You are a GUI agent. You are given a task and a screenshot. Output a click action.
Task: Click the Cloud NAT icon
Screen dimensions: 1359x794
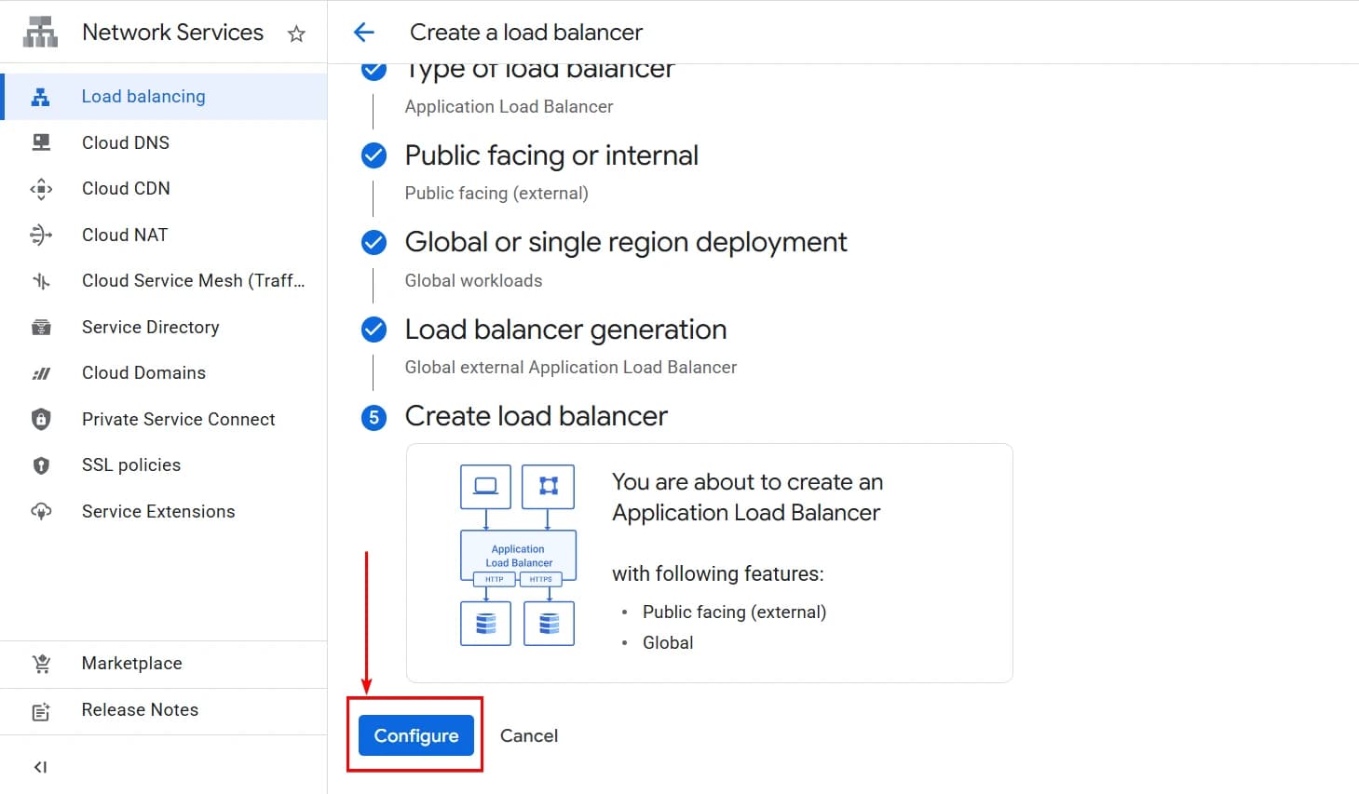coord(41,235)
